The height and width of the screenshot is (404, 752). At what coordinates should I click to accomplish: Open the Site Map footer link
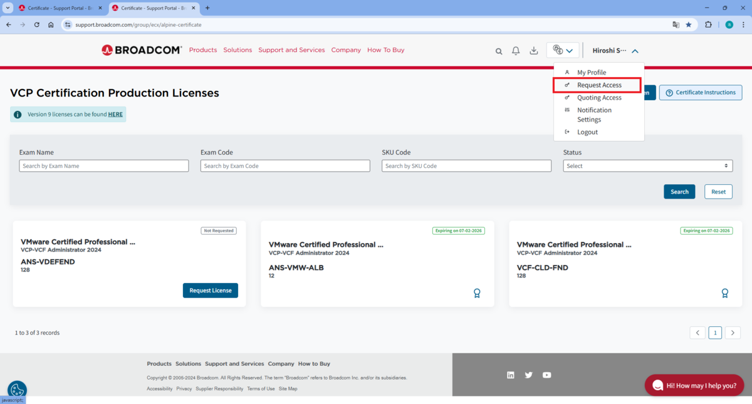(x=288, y=389)
